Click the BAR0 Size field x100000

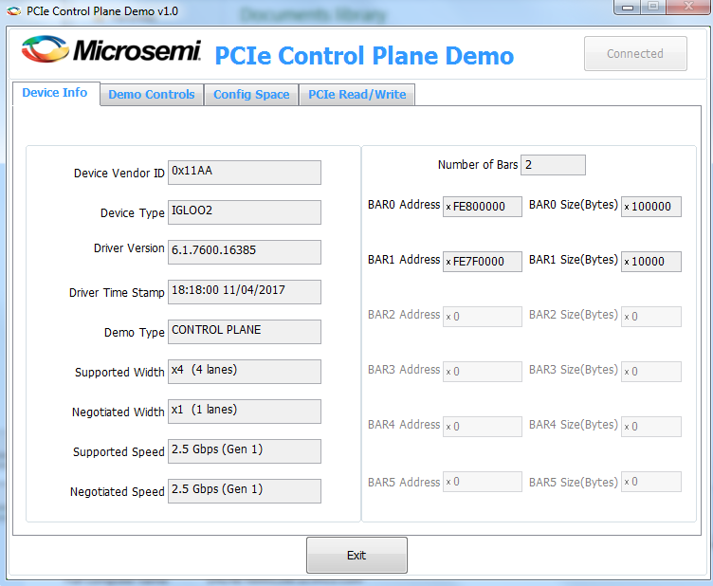click(651, 207)
